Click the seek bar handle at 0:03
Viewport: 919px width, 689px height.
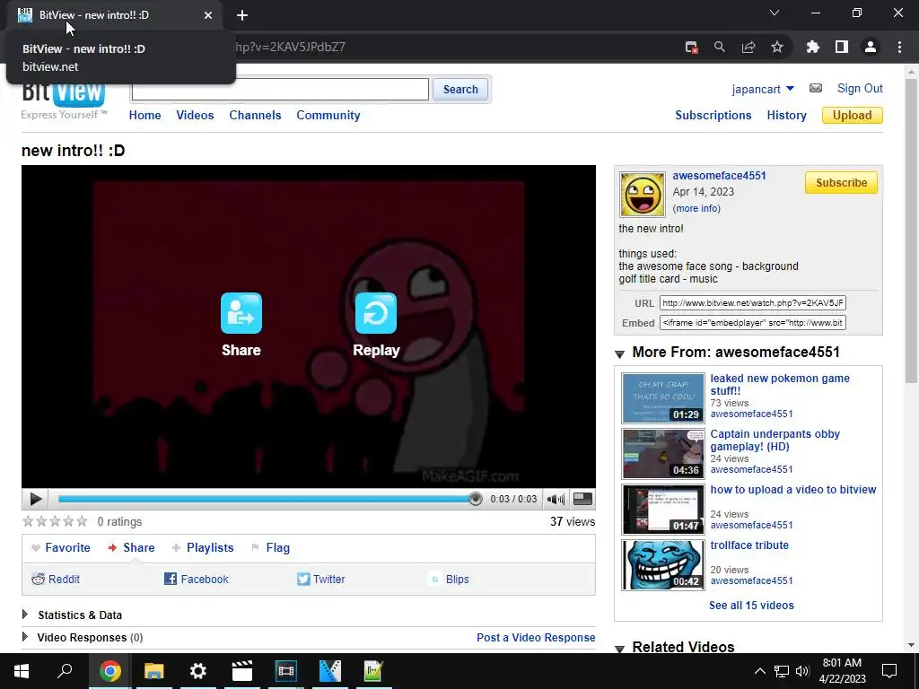point(476,499)
